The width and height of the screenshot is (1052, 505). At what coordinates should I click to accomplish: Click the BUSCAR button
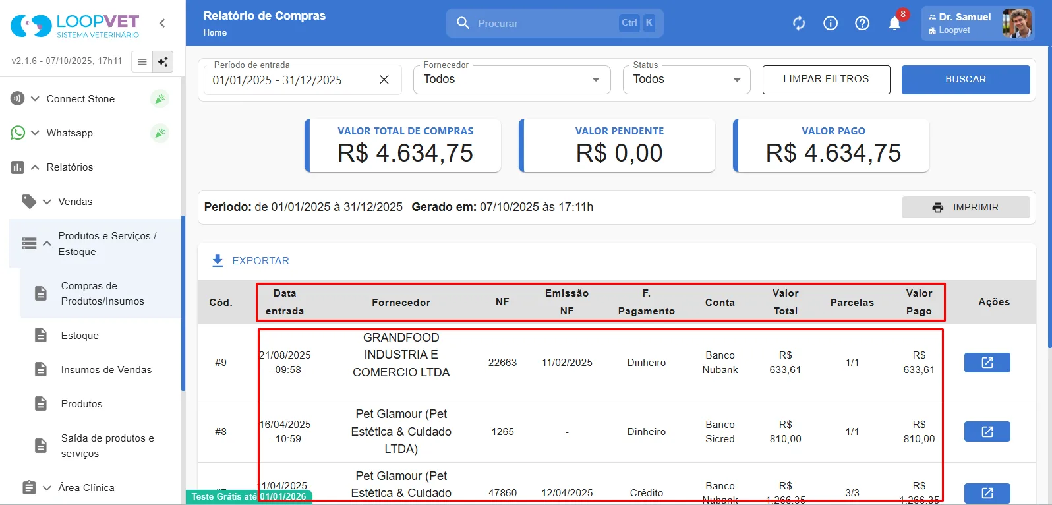click(966, 80)
